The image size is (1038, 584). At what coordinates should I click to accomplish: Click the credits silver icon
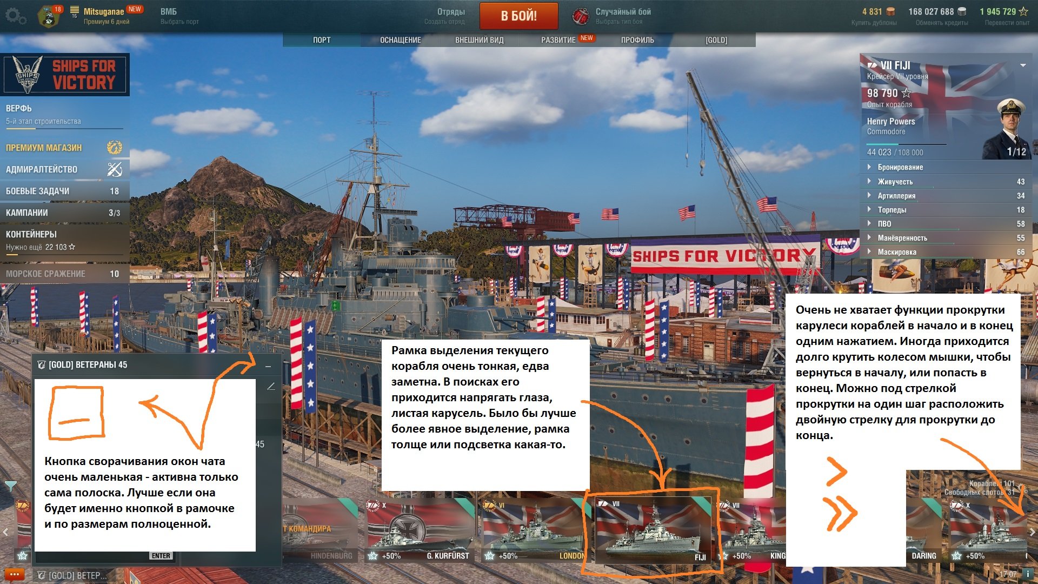click(962, 11)
